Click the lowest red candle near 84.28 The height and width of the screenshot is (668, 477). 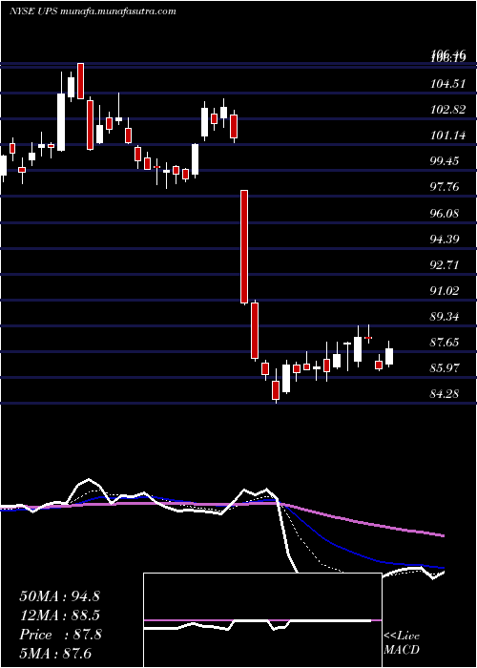coord(276,390)
